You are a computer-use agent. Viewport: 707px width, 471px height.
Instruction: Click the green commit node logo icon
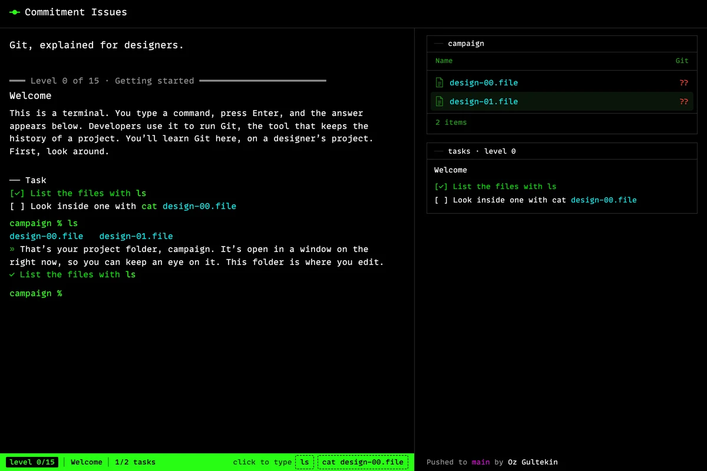[x=15, y=12]
